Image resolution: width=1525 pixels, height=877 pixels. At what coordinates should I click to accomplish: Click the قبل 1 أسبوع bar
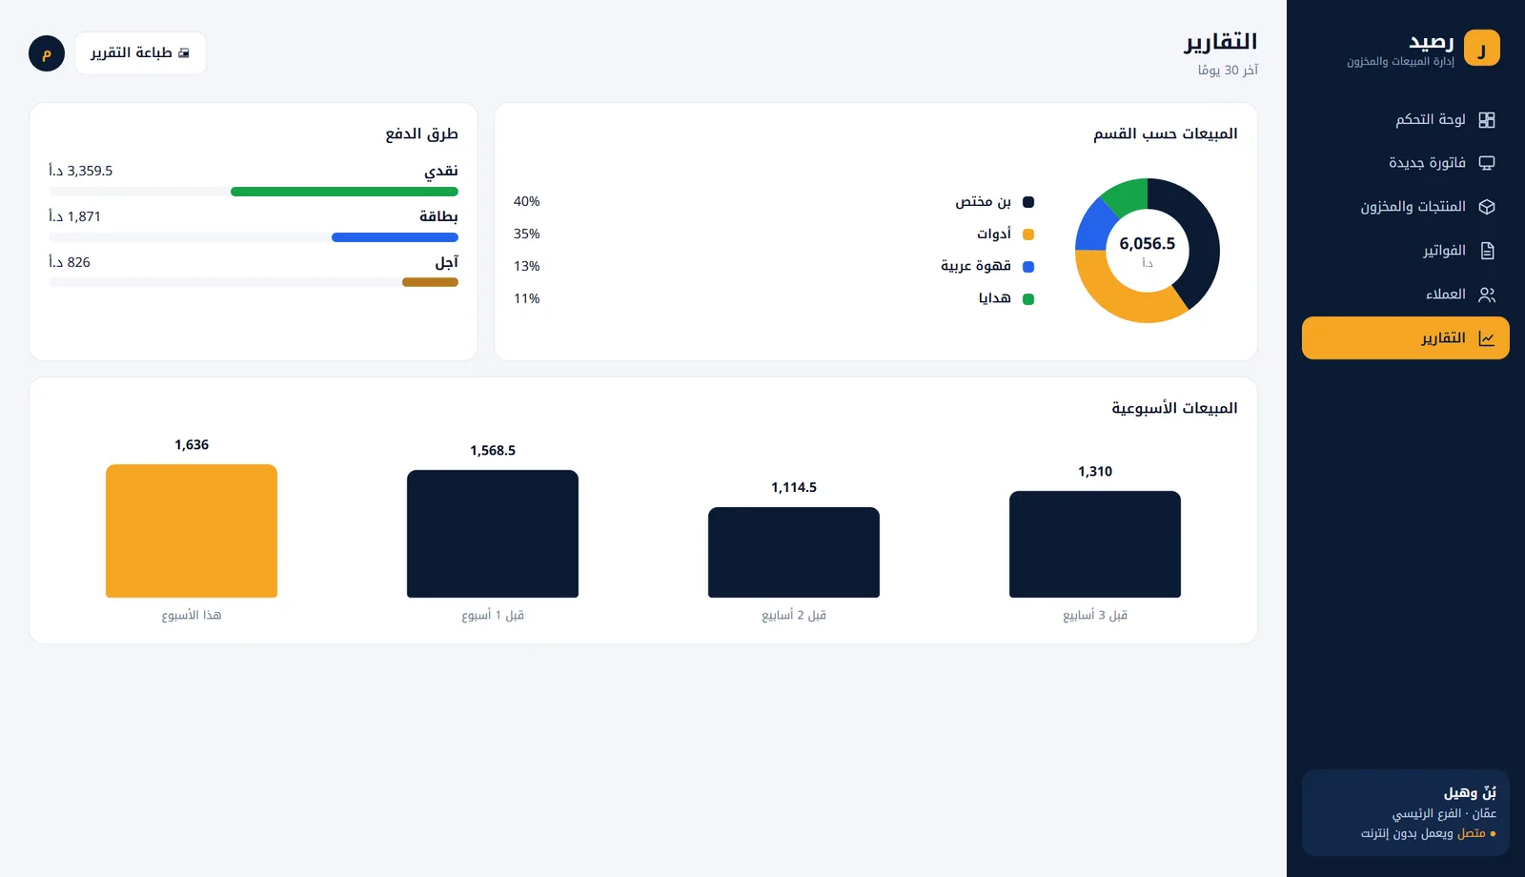tap(493, 534)
